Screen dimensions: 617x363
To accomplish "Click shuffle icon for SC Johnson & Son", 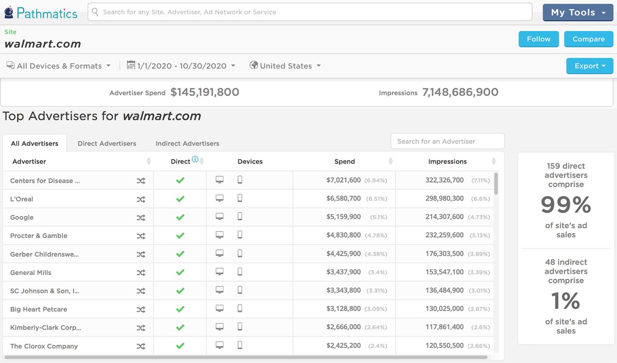I will pyautogui.click(x=141, y=291).
